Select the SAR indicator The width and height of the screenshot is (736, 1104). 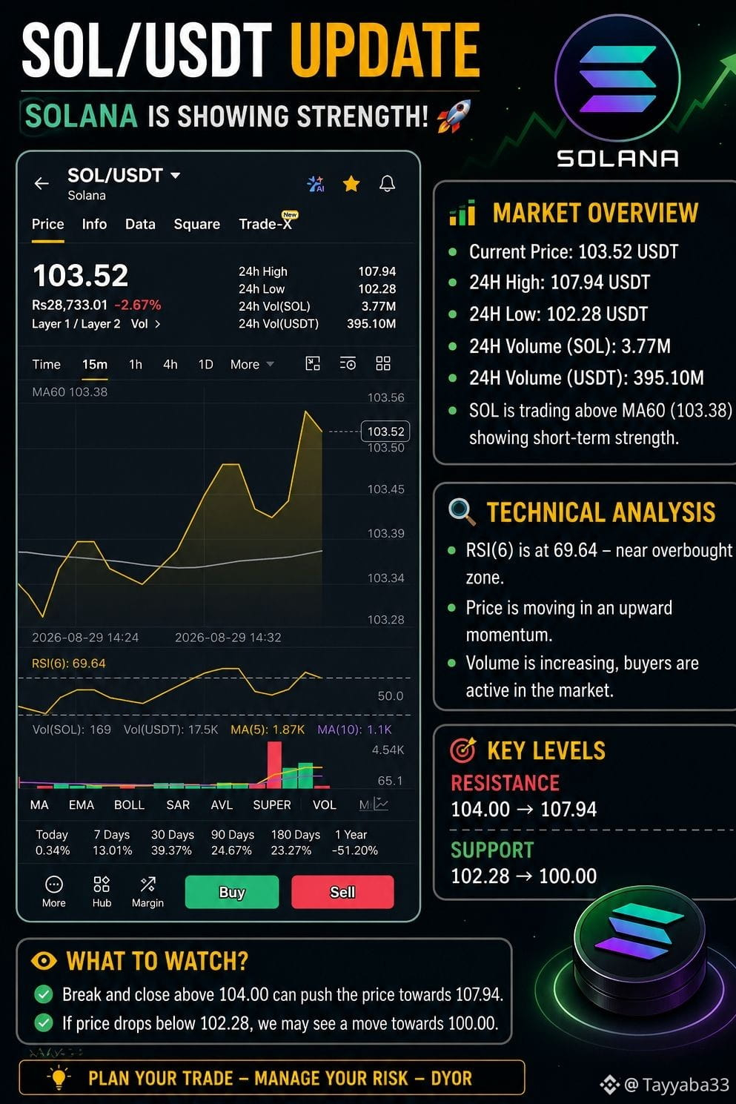point(178,804)
